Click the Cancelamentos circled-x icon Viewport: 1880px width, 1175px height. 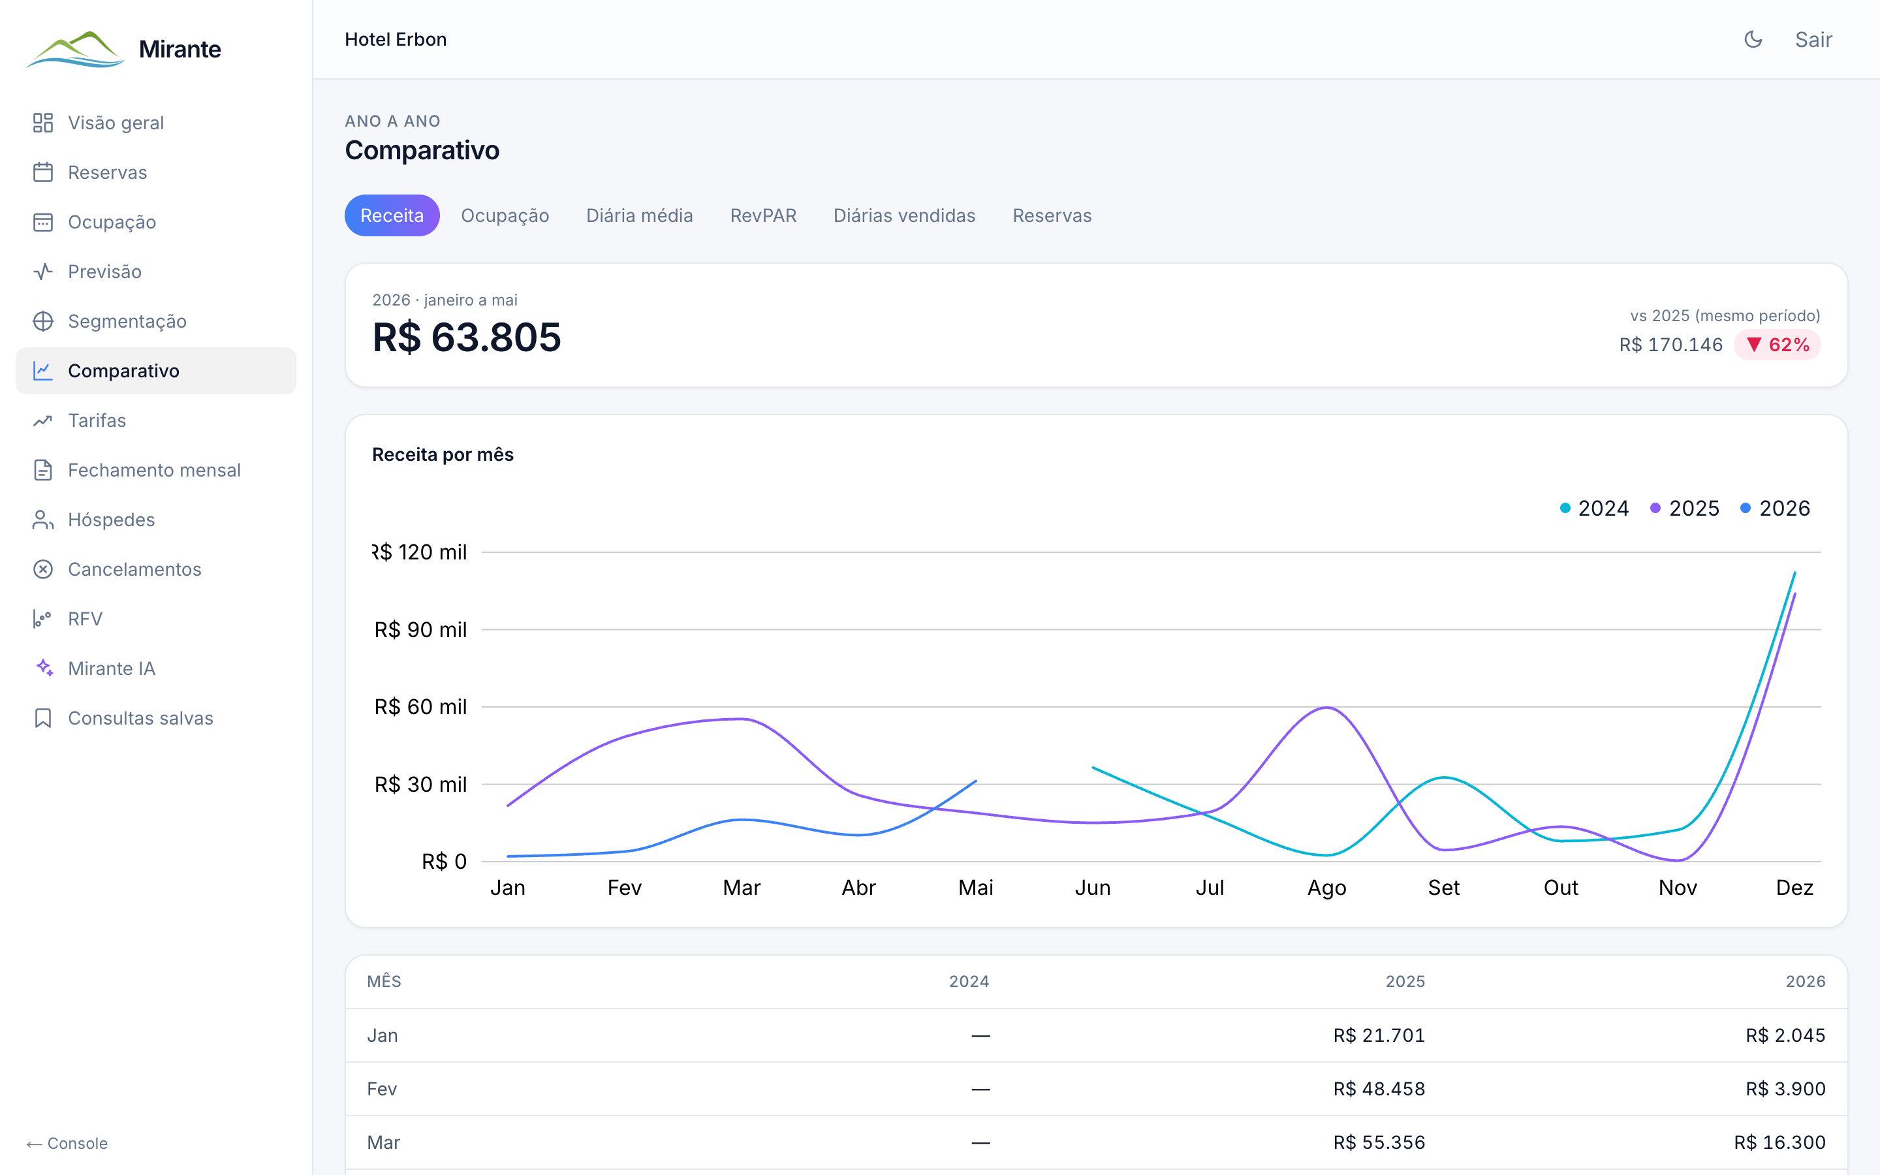click(42, 570)
